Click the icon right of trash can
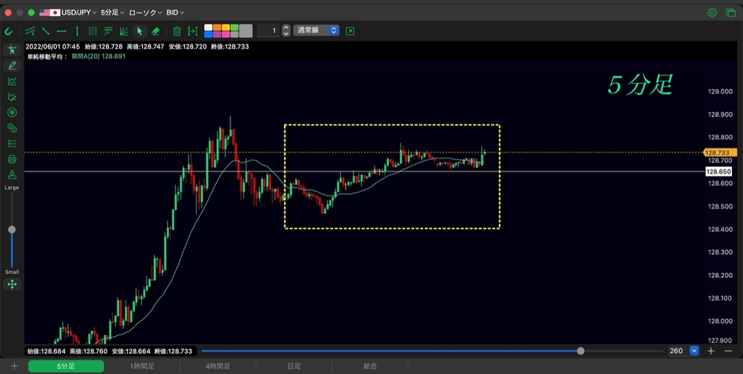This screenshot has width=743, height=374. [x=193, y=31]
